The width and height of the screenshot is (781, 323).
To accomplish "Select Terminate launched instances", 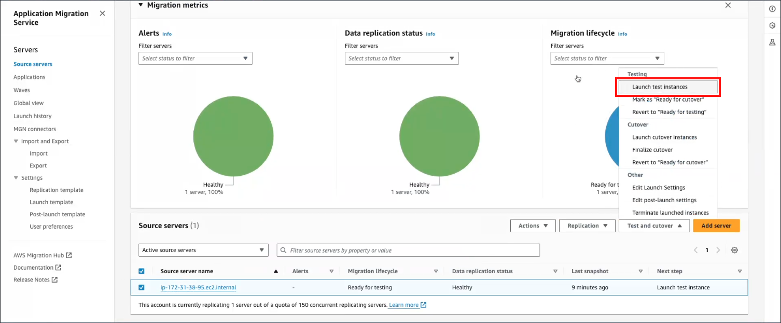I will (668, 213).
